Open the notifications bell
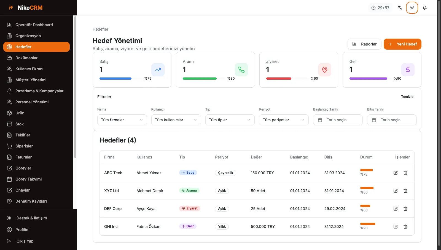Image resolution: width=441 pixels, height=250 pixels. (x=425, y=8)
